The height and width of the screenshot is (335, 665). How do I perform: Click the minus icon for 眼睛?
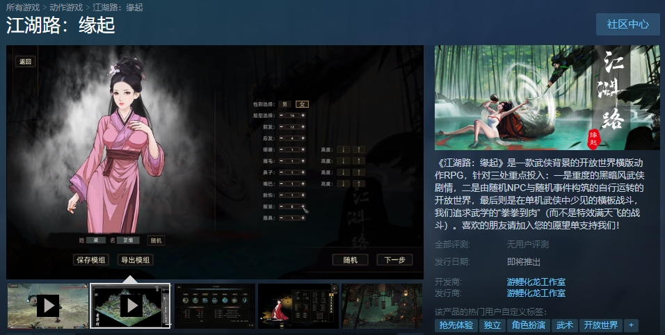coord(281,149)
